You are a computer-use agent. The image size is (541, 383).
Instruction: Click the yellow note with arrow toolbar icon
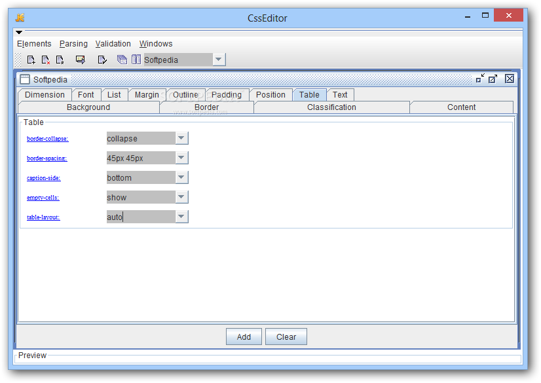pyautogui.click(x=81, y=60)
